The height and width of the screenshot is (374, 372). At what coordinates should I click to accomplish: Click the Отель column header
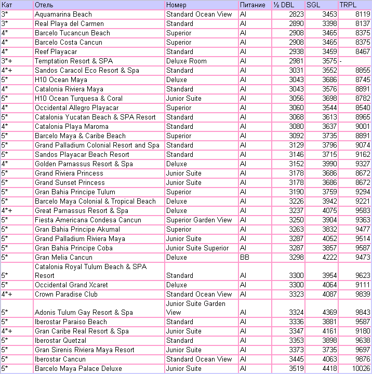(44, 5)
